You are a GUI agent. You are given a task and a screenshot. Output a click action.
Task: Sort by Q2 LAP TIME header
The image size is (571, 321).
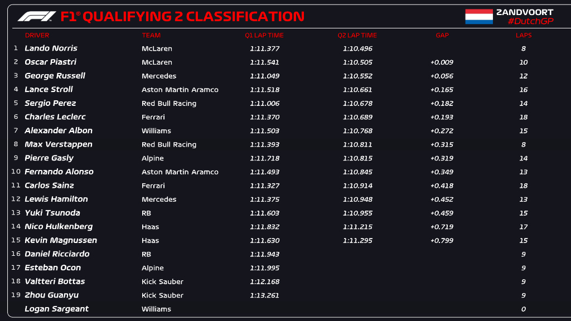pos(357,35)
